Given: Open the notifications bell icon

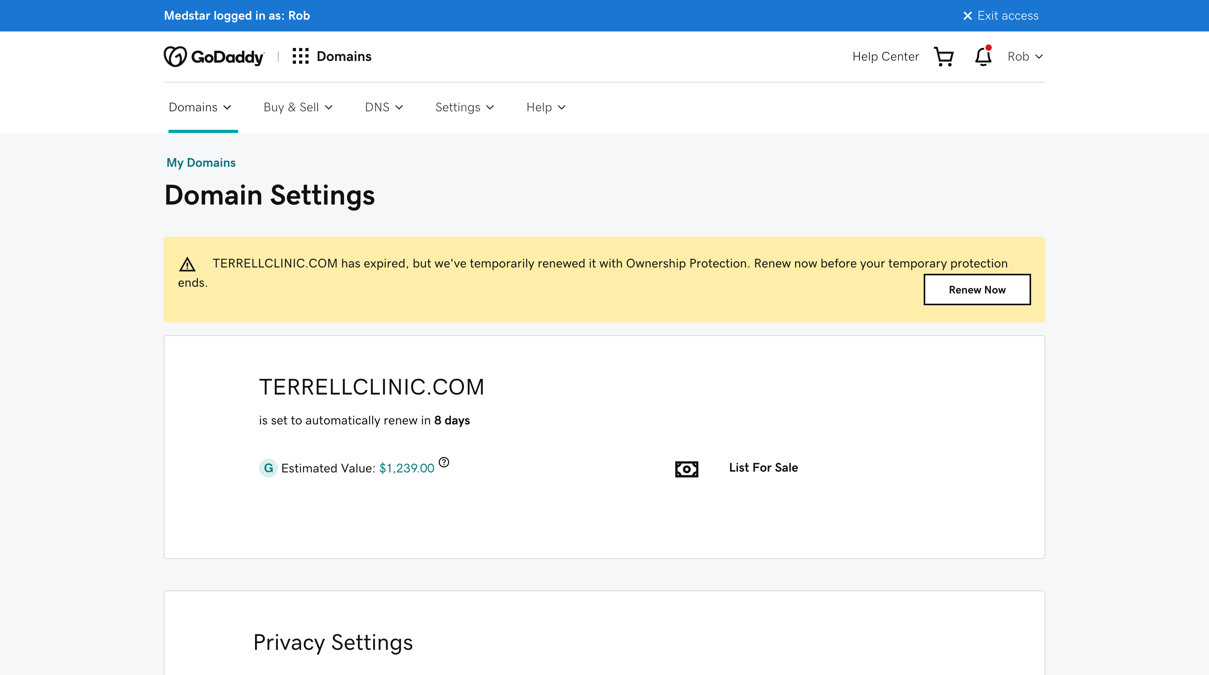Looking at the screenshot, I should [x=983, y=56].
